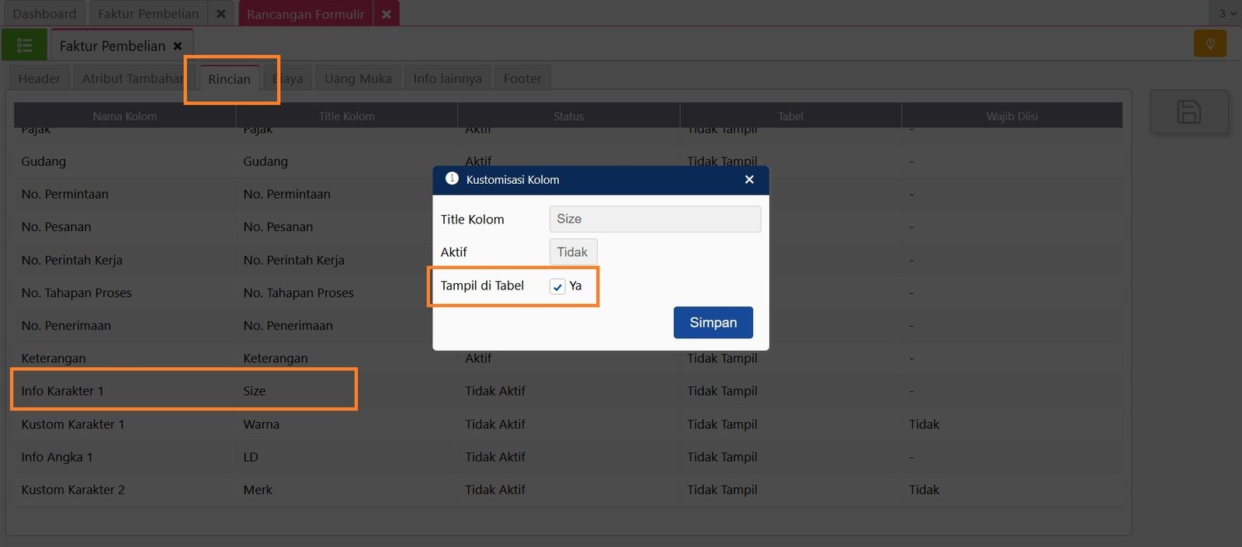Open the Dashboard tab
Screen dimensions: 1242x547
pos(44,14)
